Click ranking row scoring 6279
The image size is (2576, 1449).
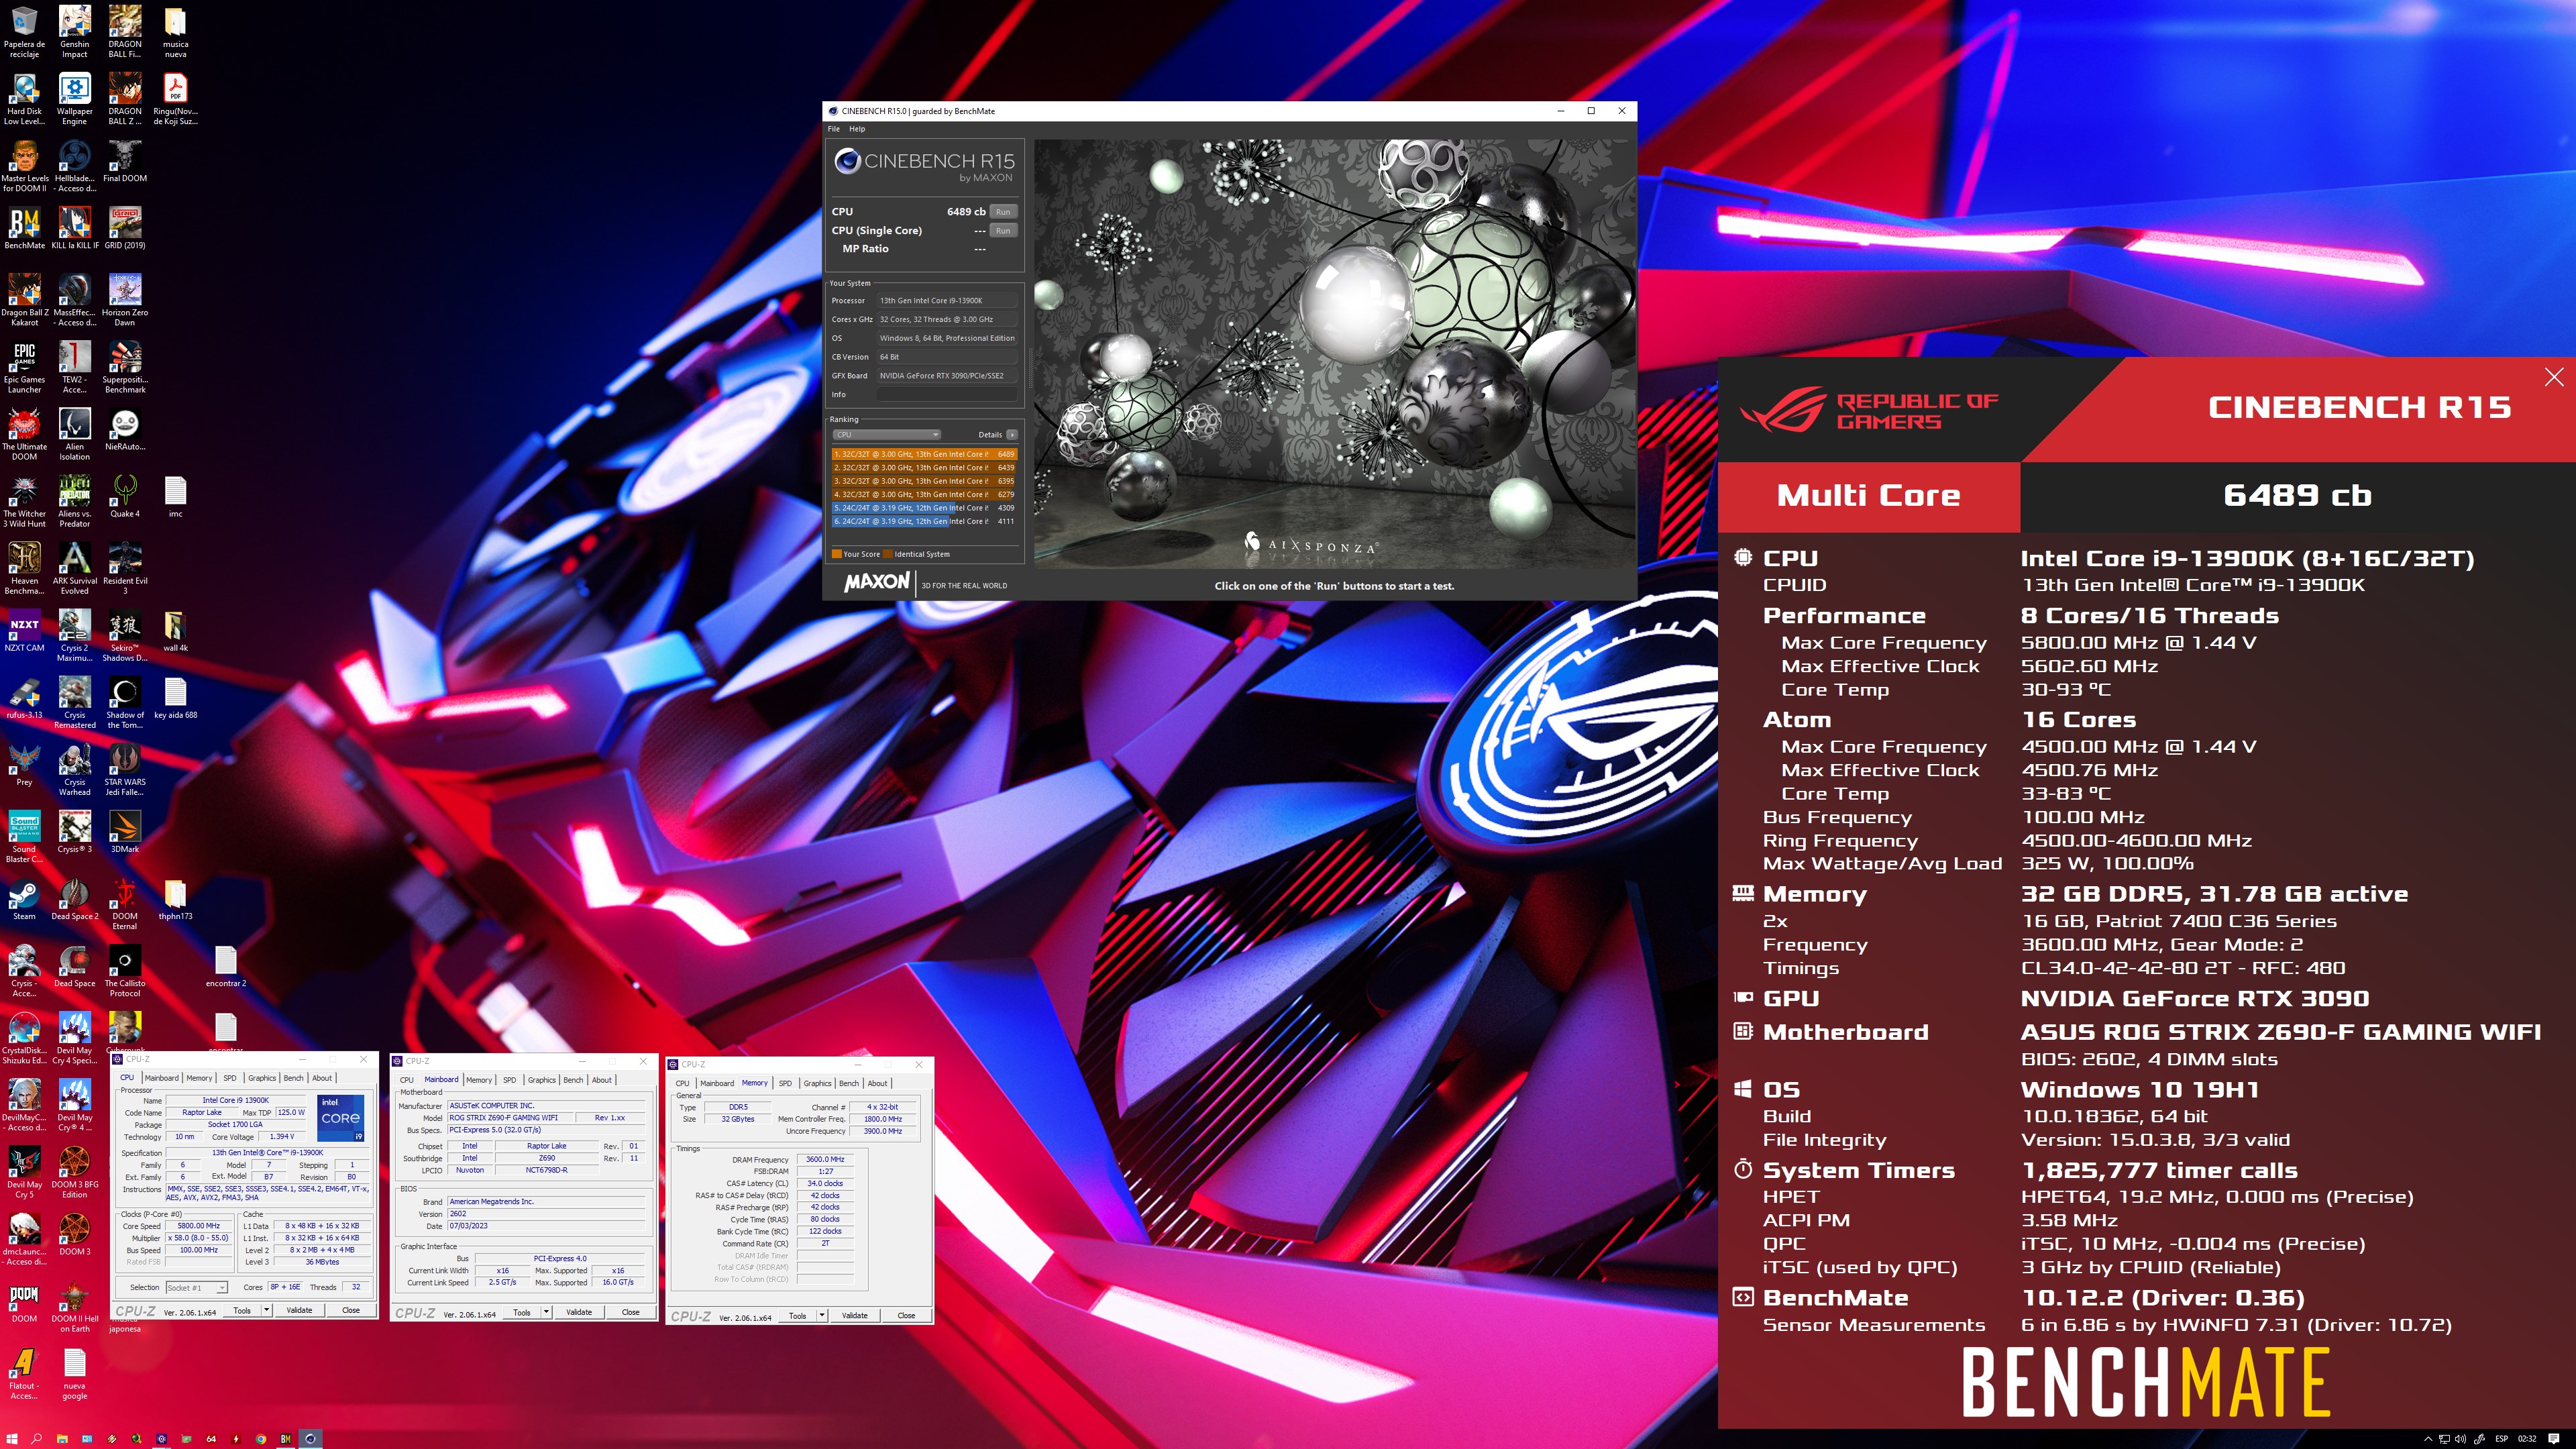924,494
